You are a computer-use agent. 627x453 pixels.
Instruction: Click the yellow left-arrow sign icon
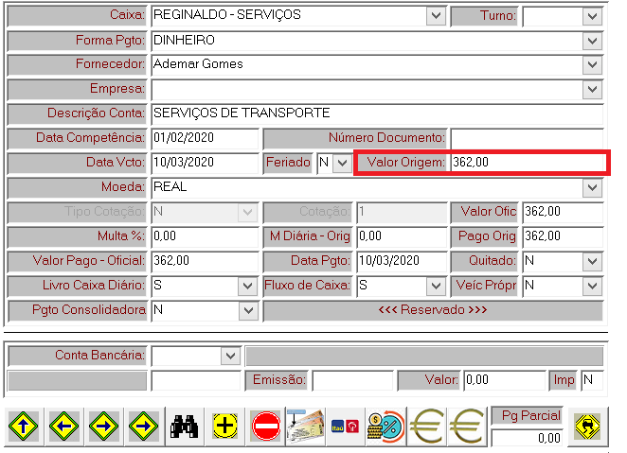(x=63, y=427)
